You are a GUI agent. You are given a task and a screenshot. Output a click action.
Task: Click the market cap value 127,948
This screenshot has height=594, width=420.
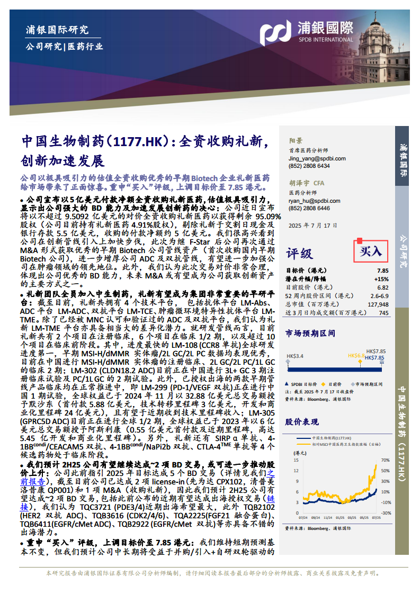tap(378, 304)
